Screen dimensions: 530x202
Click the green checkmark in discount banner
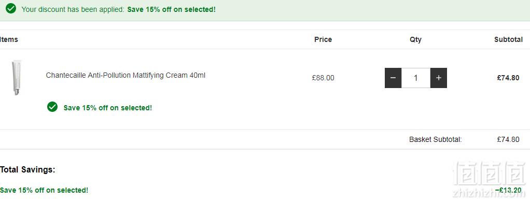pyautogui.click(x=11, y=9)
